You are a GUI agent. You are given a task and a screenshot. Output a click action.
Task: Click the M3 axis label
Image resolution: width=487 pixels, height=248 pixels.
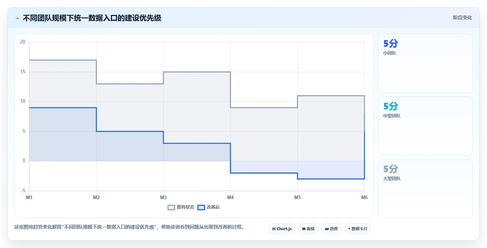(163, 197)
